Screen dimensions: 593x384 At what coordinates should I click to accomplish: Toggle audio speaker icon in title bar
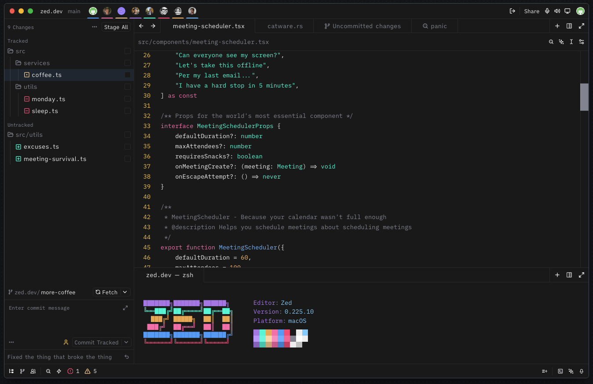coord(557,11)
